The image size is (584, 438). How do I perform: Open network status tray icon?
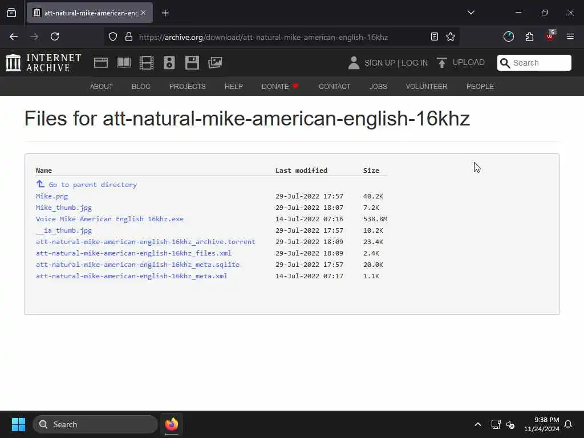(x=496, y=424)
